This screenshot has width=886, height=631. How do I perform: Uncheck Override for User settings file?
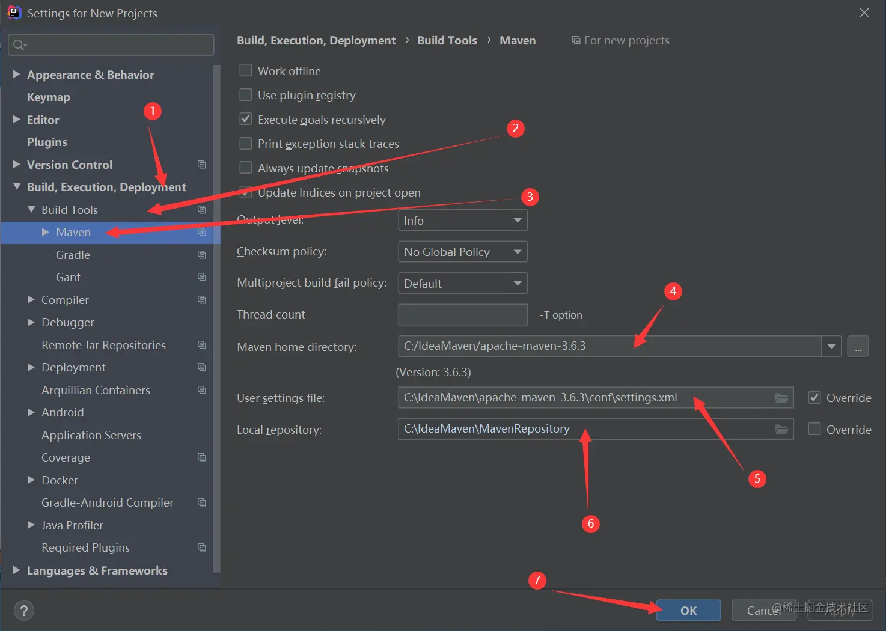814,397
